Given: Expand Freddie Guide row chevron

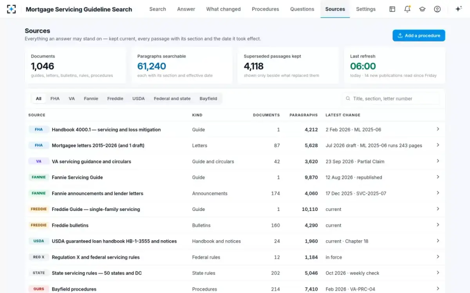Looking at the screenshot, I should pos(438,209).
